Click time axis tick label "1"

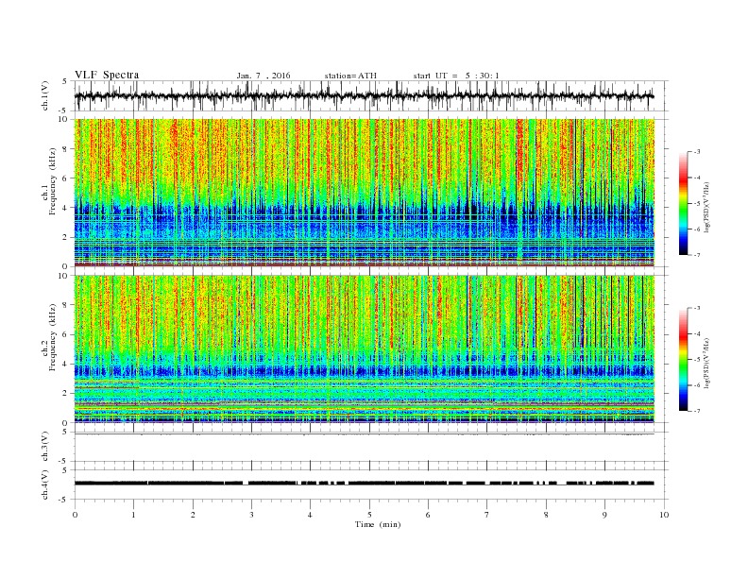click(133, 515)
